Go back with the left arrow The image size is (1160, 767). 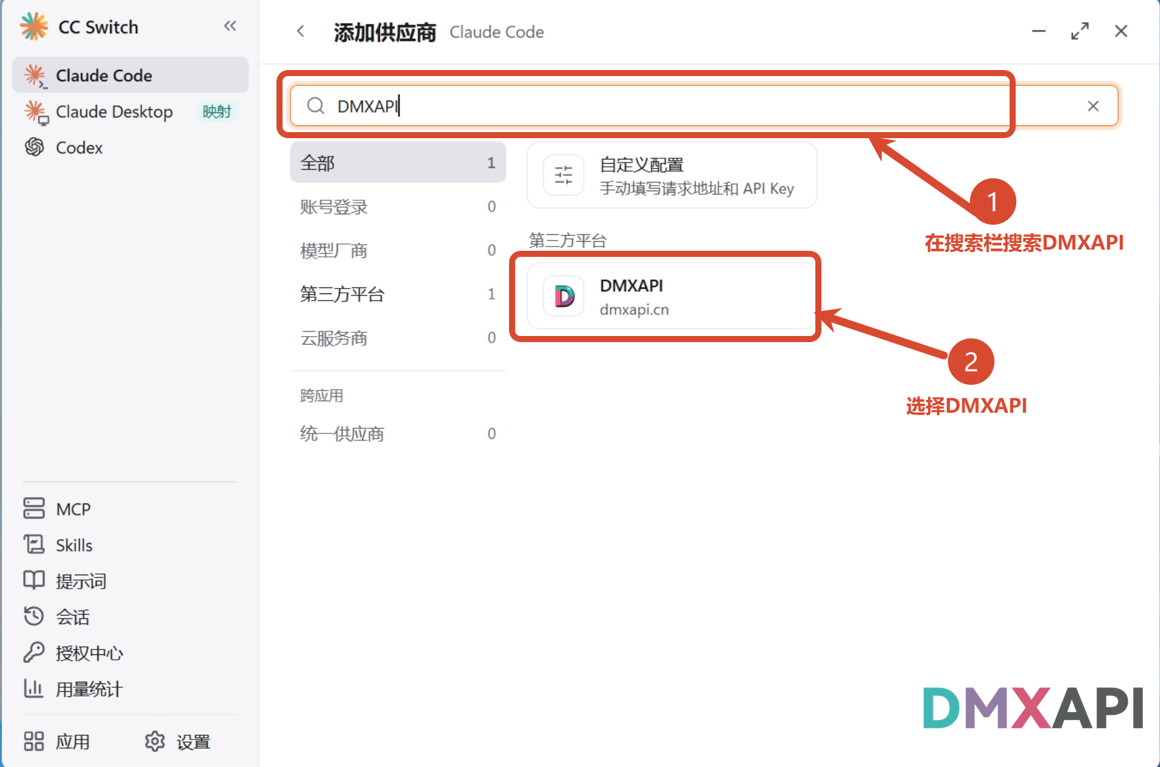click(301, 31)
